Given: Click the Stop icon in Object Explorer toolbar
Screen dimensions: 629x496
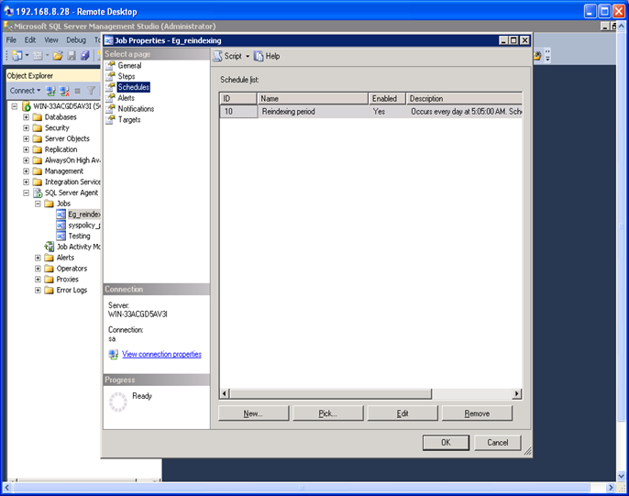Looking at the screenshot, I should 77,91.
